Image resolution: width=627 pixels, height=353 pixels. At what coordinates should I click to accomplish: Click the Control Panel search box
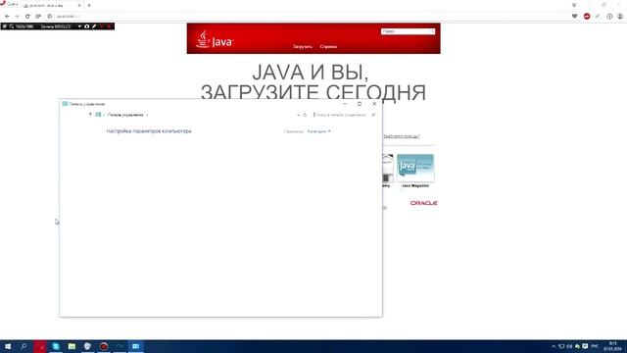341,115
